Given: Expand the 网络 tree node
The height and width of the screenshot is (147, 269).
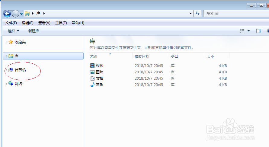Looking at the screenshot, I should (x=6, y=84).
